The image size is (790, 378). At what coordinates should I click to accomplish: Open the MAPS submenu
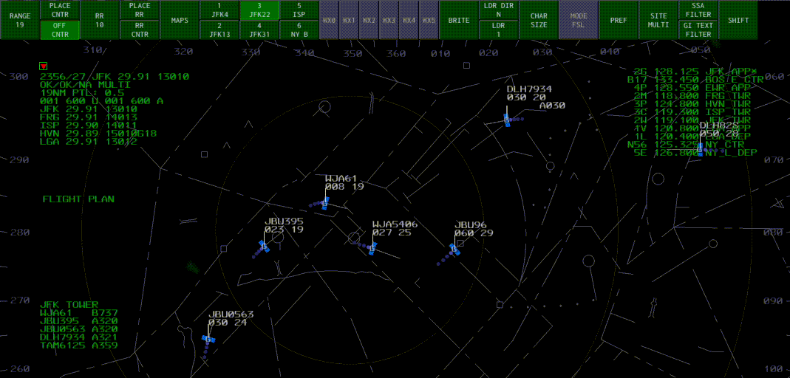click(180, 20)
